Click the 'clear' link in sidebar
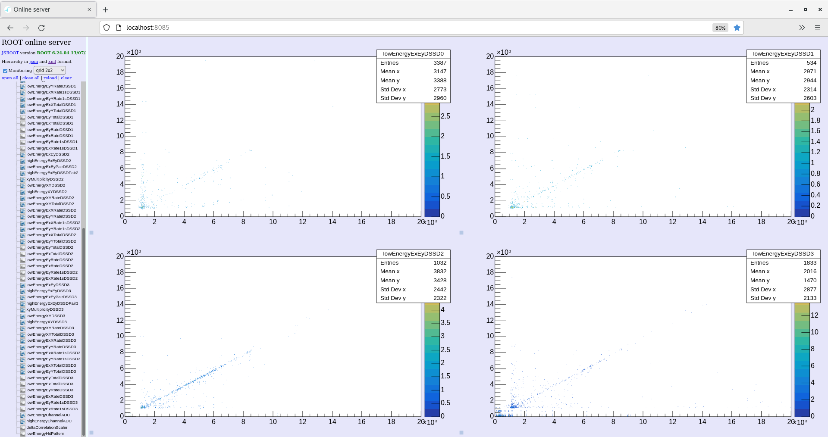 coord(66,78)
